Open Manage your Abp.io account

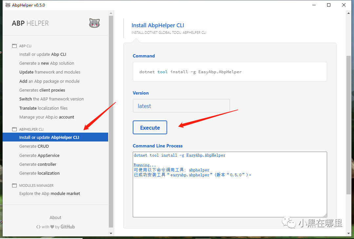point(47,117)
